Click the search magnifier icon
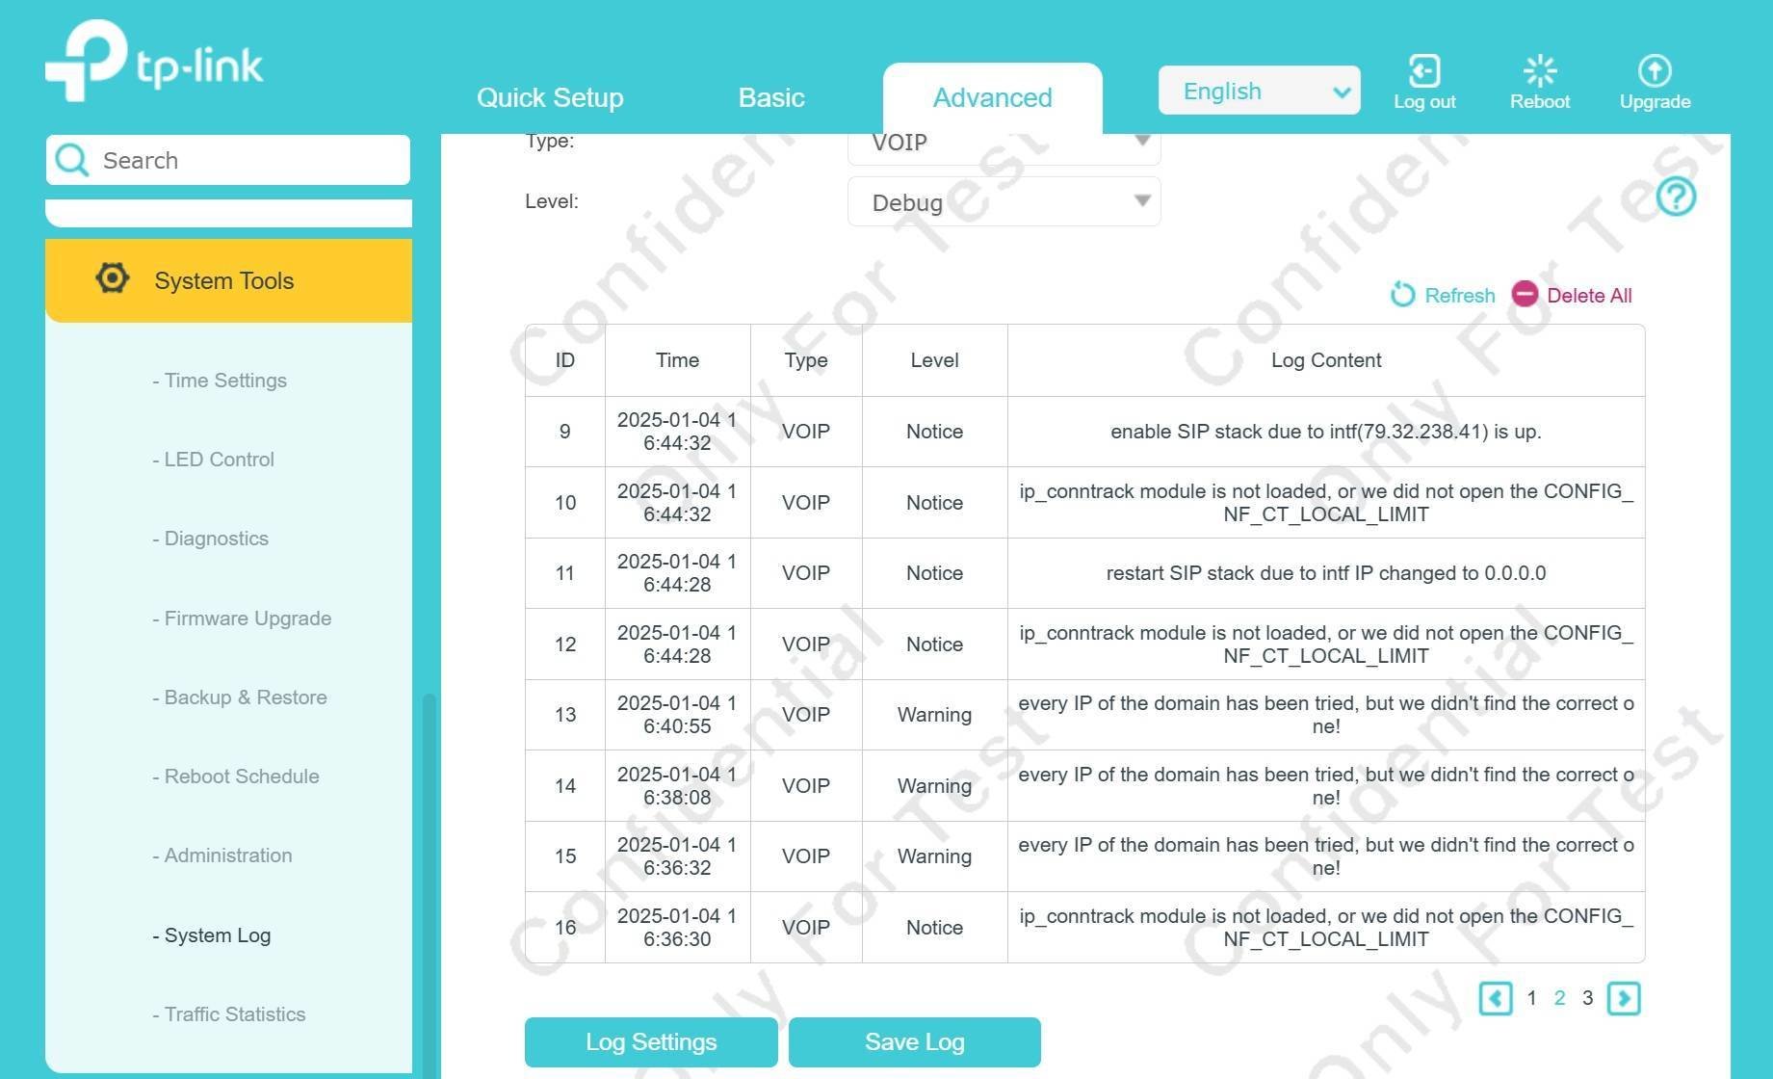This screenshot has width=1773, height=1079. (72, 160)
